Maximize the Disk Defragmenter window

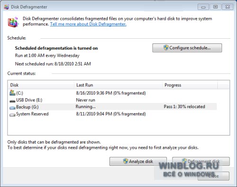coord(215,7)
